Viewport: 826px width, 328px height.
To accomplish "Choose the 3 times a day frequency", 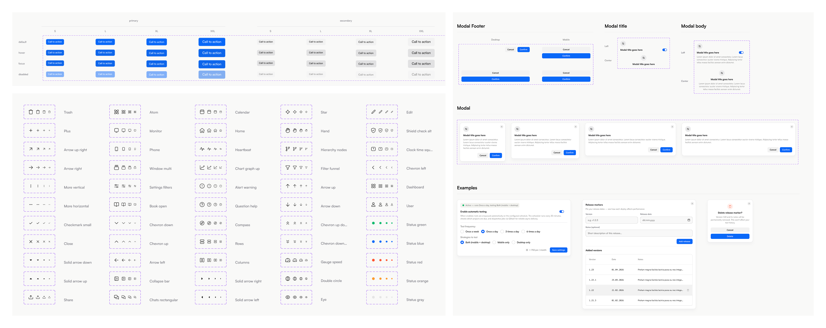I will [502, 232].
